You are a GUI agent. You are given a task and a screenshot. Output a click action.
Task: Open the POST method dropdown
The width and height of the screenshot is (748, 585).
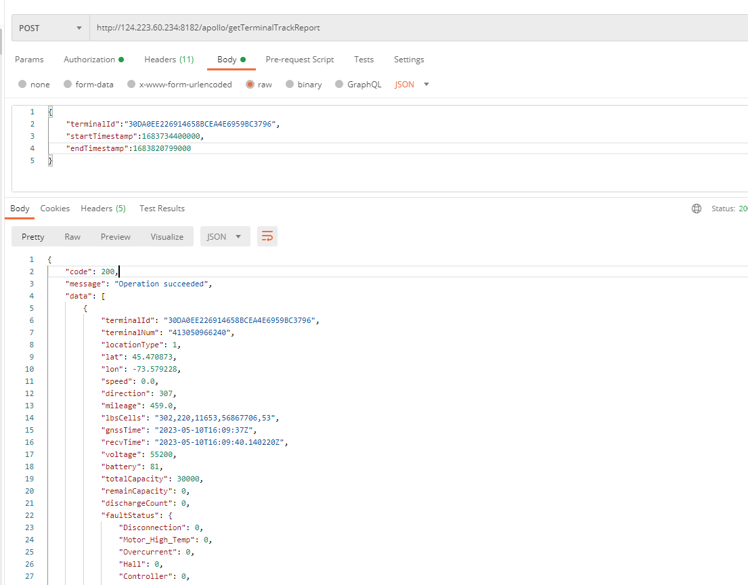(51, 28)
